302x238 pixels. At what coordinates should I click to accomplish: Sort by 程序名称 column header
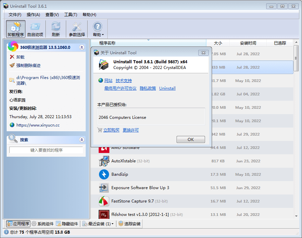click(x=148, y=43)
